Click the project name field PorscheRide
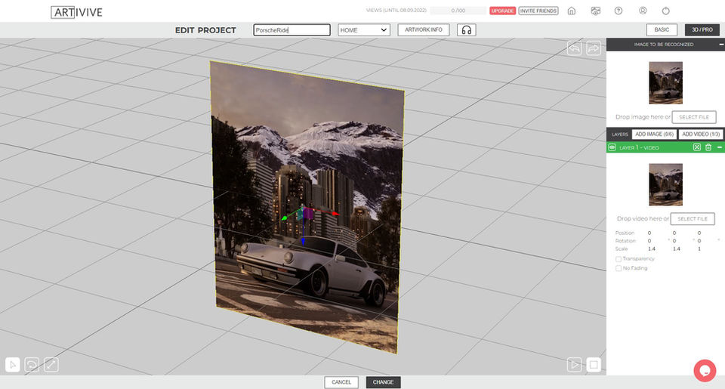This screenshot has height=389, width=725. [292, 30]
